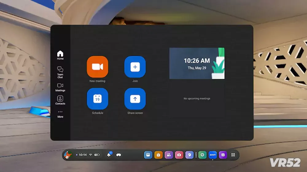Open the Schedule calendar icon
The image size is (307, 172).
coord(97,99)
